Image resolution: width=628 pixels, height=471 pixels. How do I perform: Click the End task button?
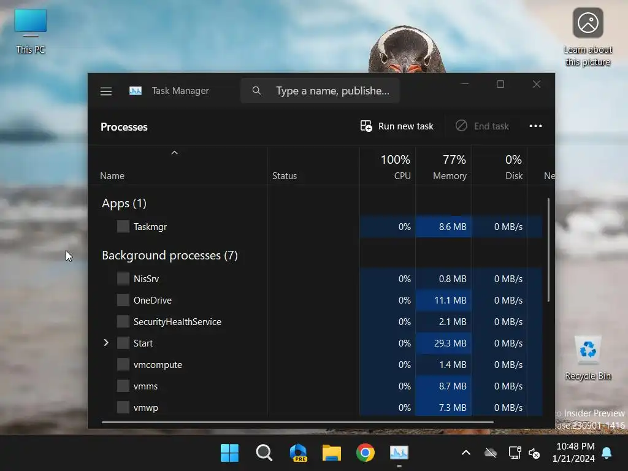tap(482, 126)
